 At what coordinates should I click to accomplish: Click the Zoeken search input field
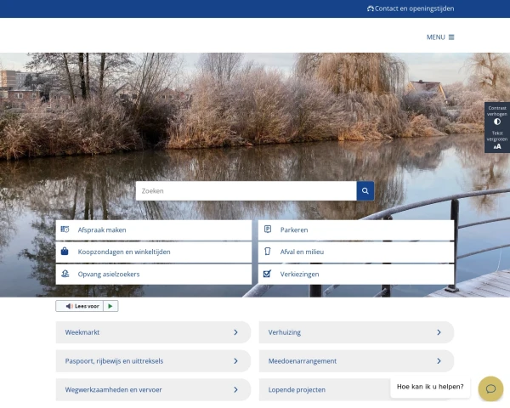[x=246, y=191]
